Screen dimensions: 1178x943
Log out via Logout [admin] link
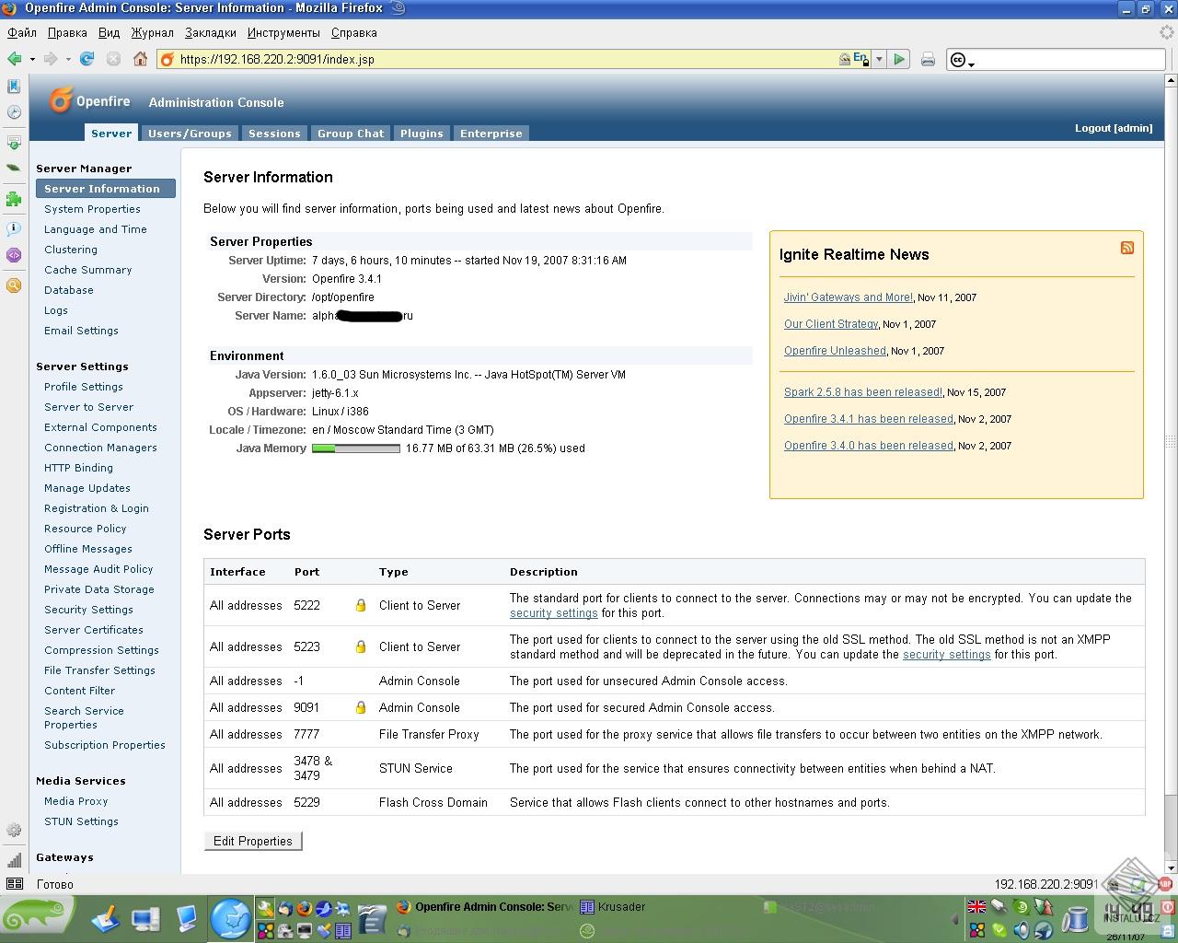pyautogui.click(x=1114, y=128)
